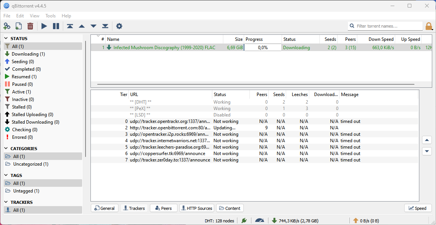Click the green download speed arrow icon
This screenshot has width=436, height=225.
pos(274,220)
